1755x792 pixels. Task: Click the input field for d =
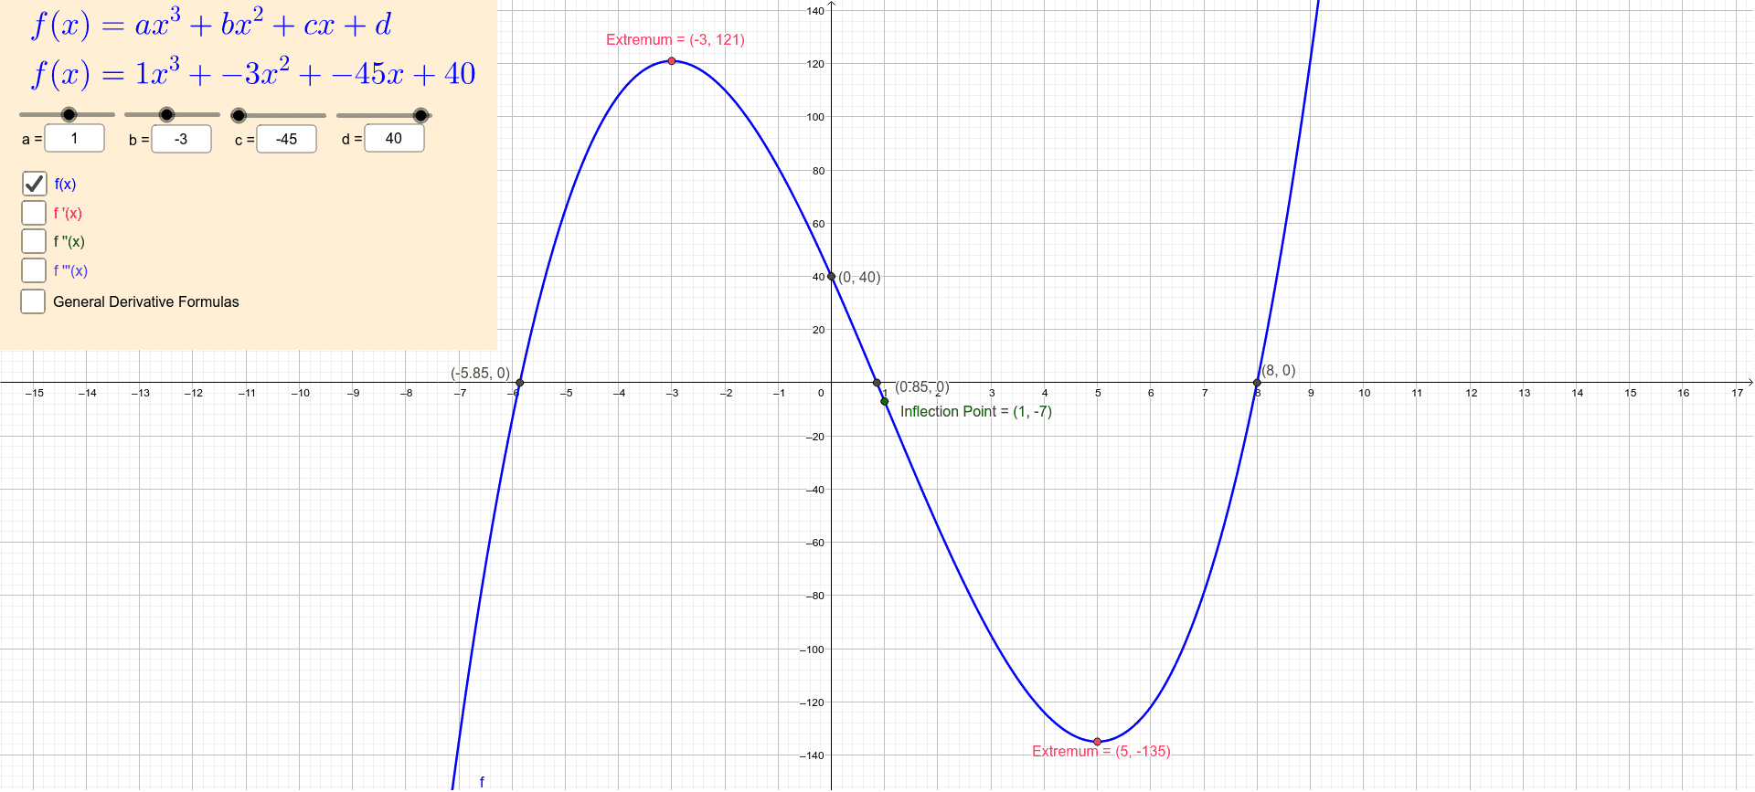tap(394, 139)
